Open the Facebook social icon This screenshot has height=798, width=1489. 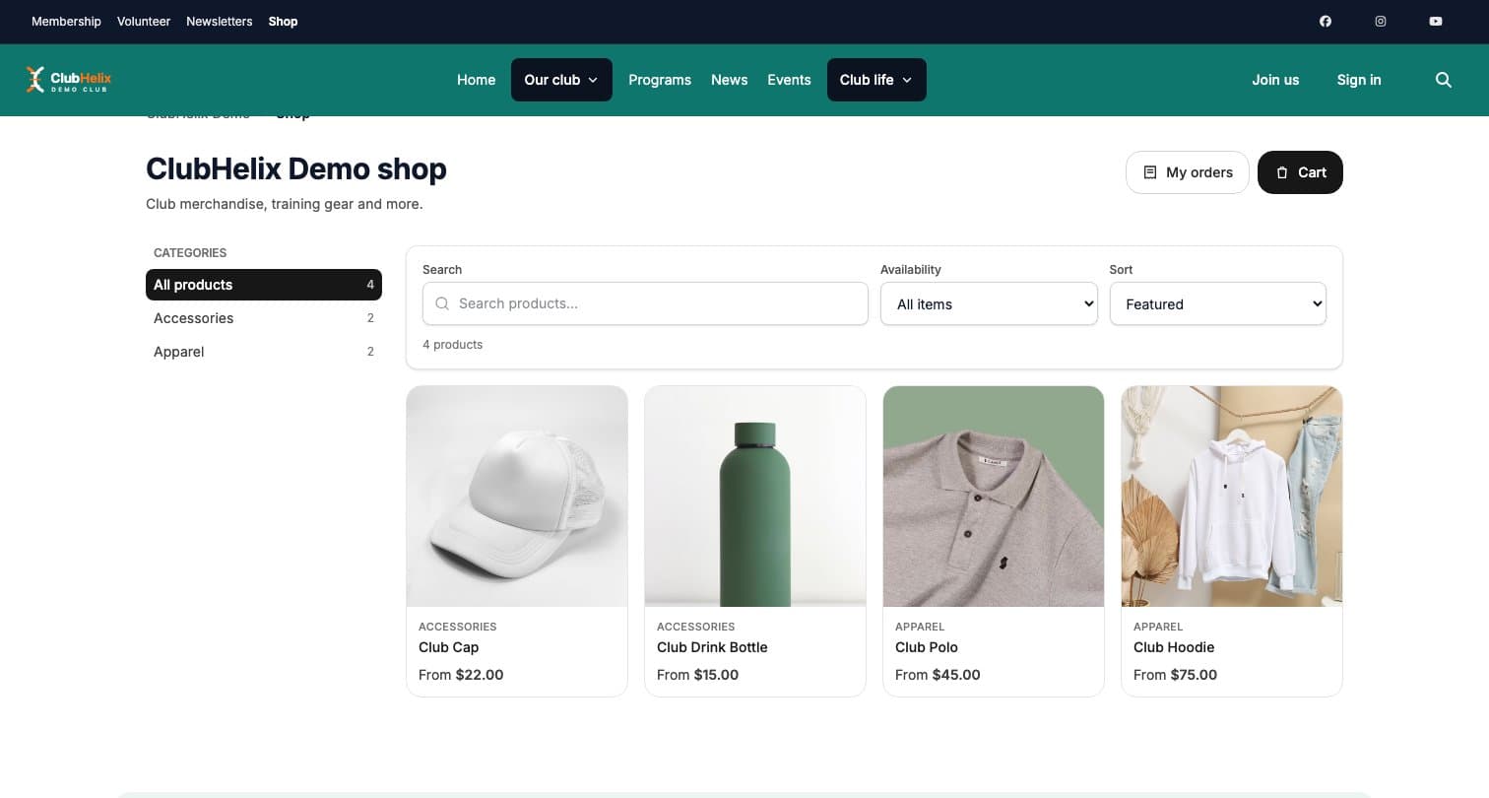click(1326, 22)
